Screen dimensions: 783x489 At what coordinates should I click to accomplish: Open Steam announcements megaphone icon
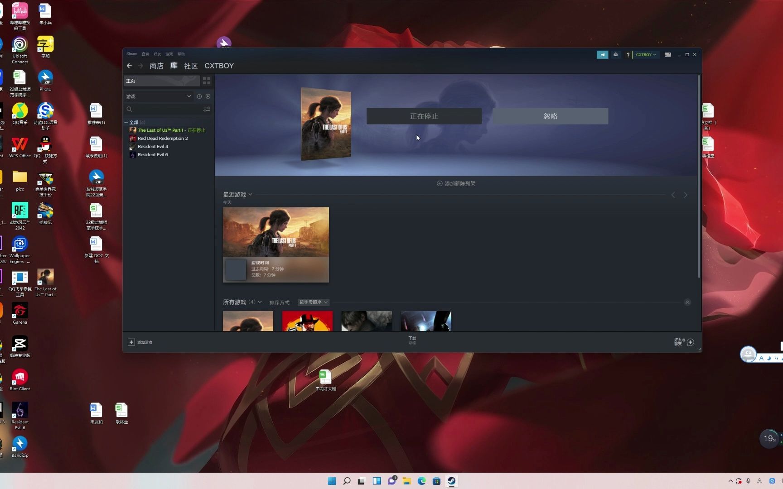pyautogui.click(x=602, y=54)
